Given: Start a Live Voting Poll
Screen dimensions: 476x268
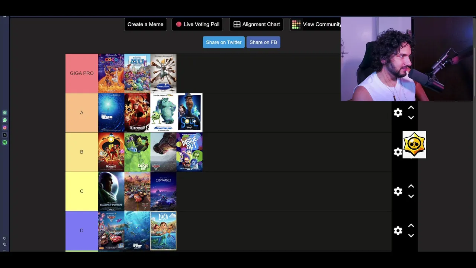Looking at the screenshot, I should click(x=197, y=24).
